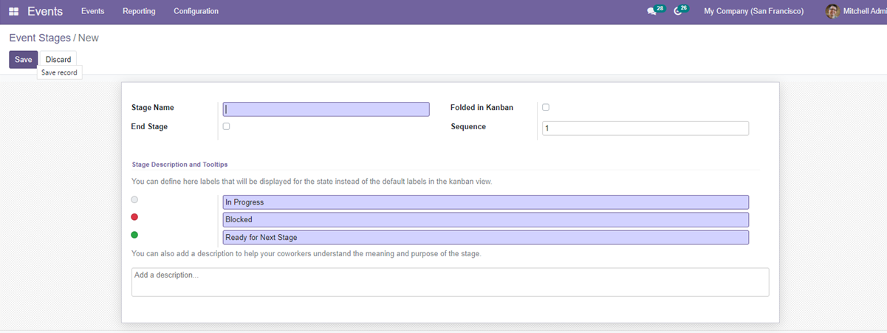Click the Stage Name input field
The height and width of the screenshot is (333, 887).
pyautogui.click(x=326, y=109)
